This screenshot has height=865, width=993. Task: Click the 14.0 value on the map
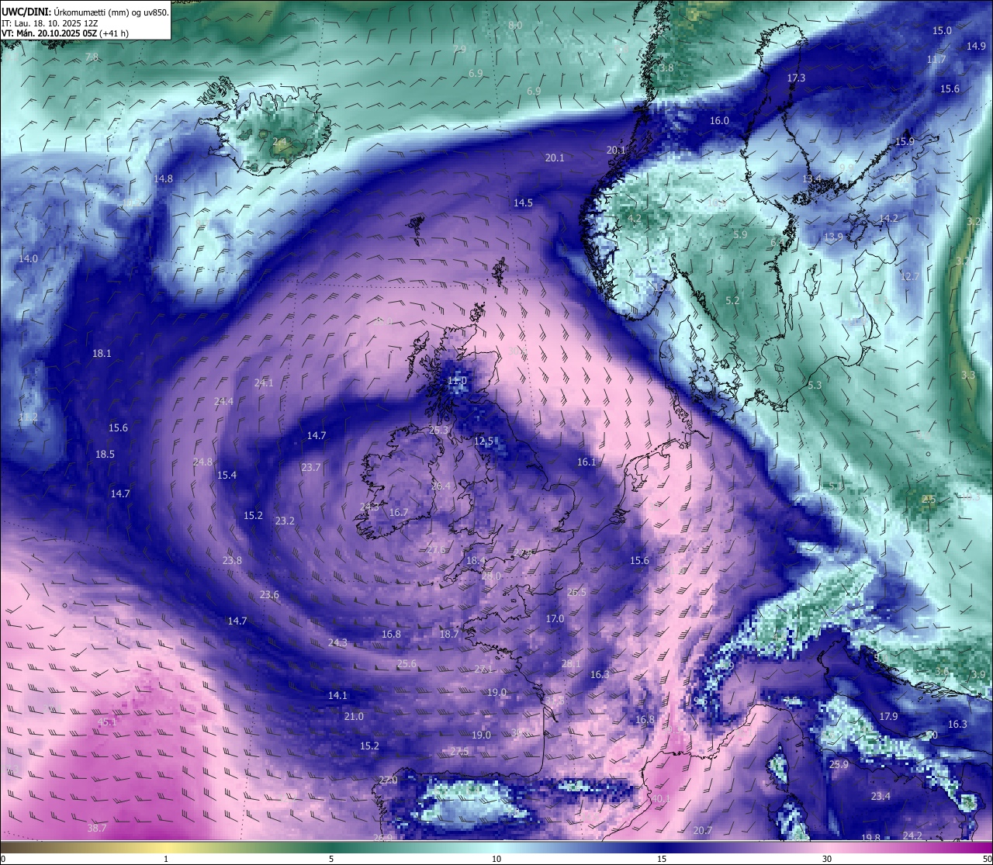[x=28, y=259]
